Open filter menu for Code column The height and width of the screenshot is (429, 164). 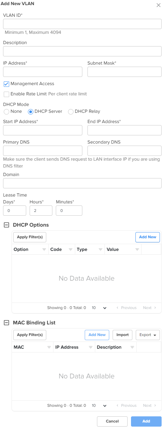[70, 250]
